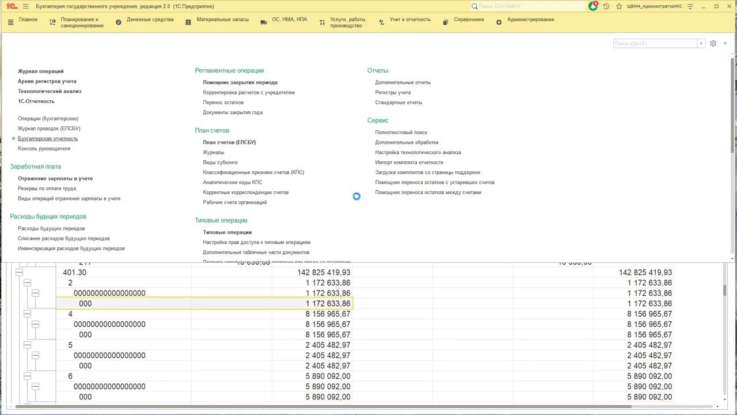Click the ОС, НМА, НПА truck icon
Image resolution: width=737 pixels, height=415 pixels.
click(264, 22)
